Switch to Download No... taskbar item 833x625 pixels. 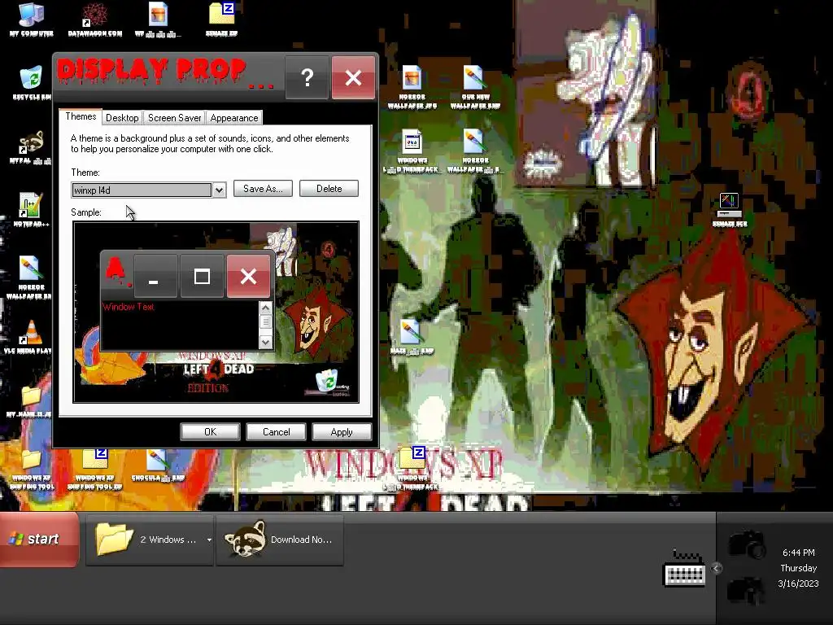click(280, 540)
